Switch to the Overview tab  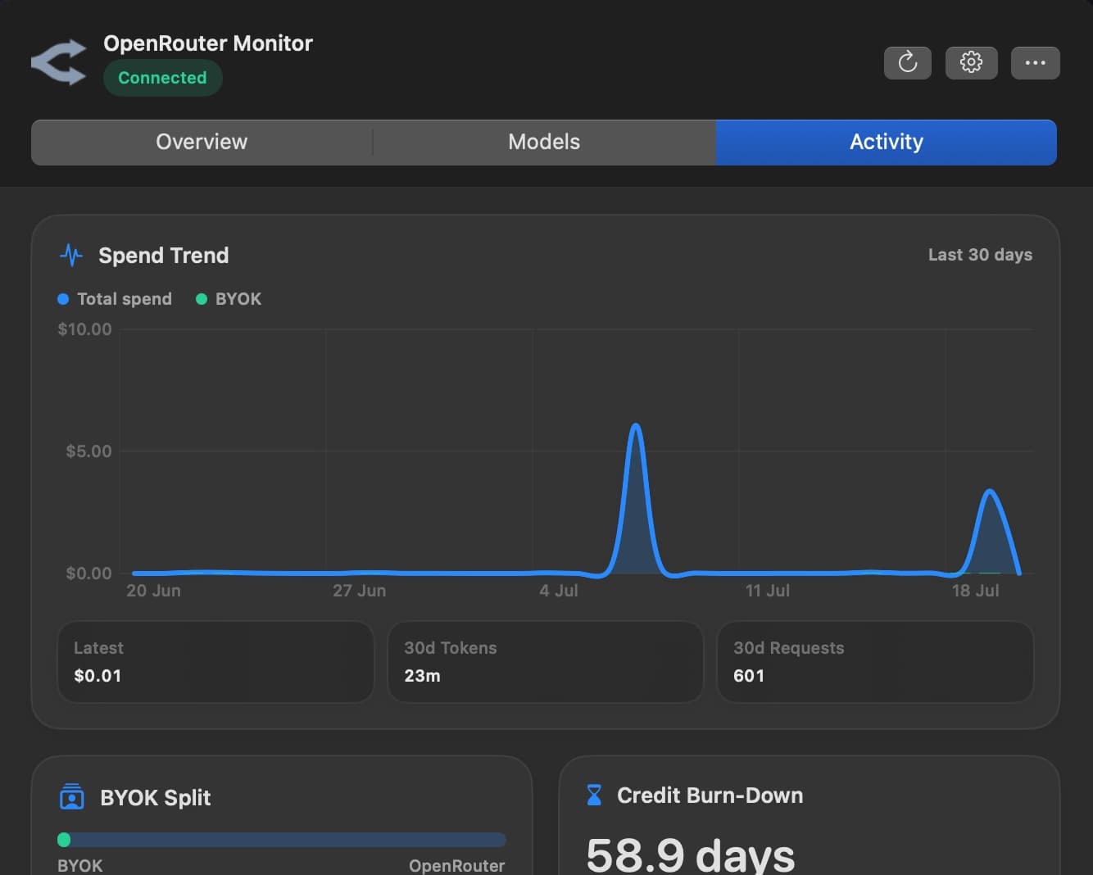[x=202, y=142]
